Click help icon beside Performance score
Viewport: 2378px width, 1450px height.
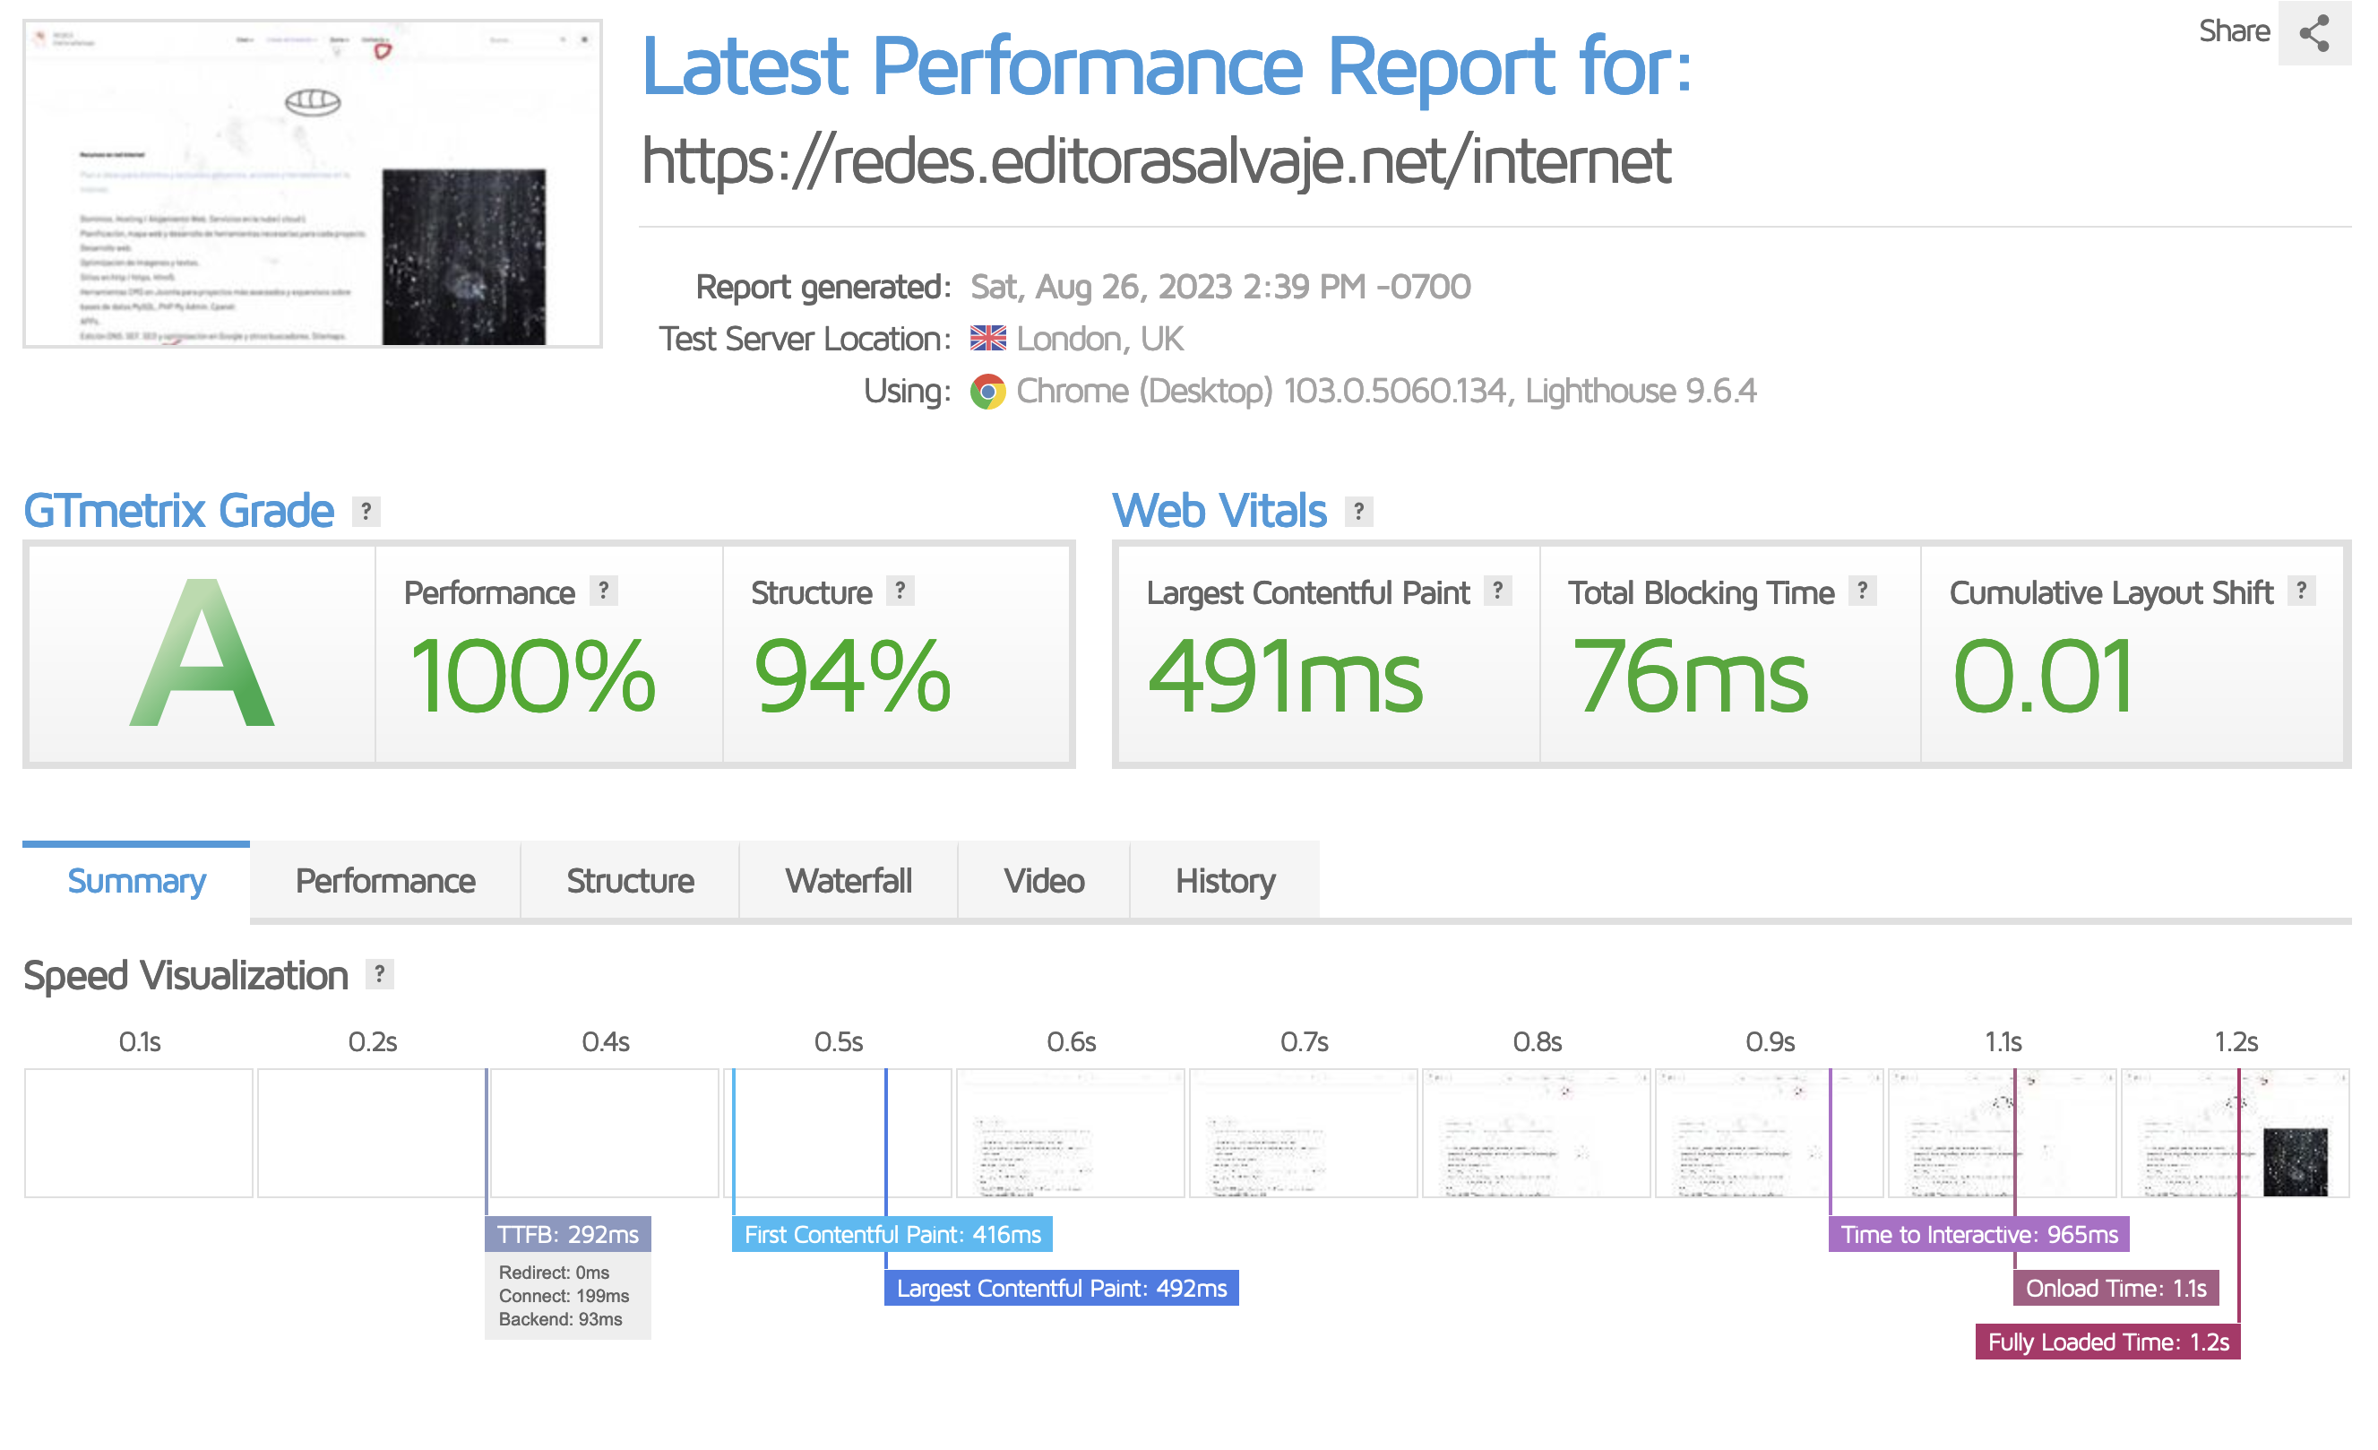pos(603,590)
